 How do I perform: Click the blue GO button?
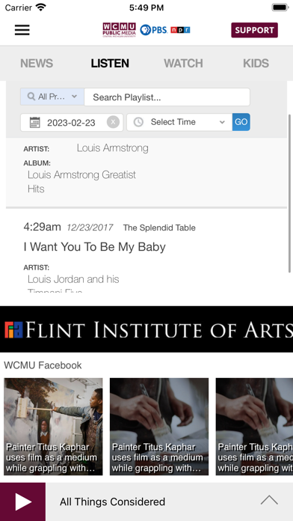point(241,122)
